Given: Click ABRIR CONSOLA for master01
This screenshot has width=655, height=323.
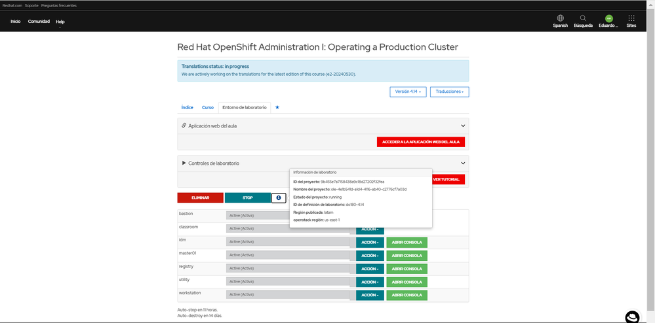Looking at the screenshot, I should tap(407, 256).
